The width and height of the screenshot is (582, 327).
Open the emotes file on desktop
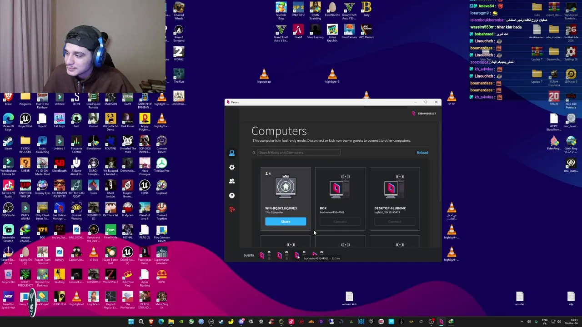(x=520, y=298)
